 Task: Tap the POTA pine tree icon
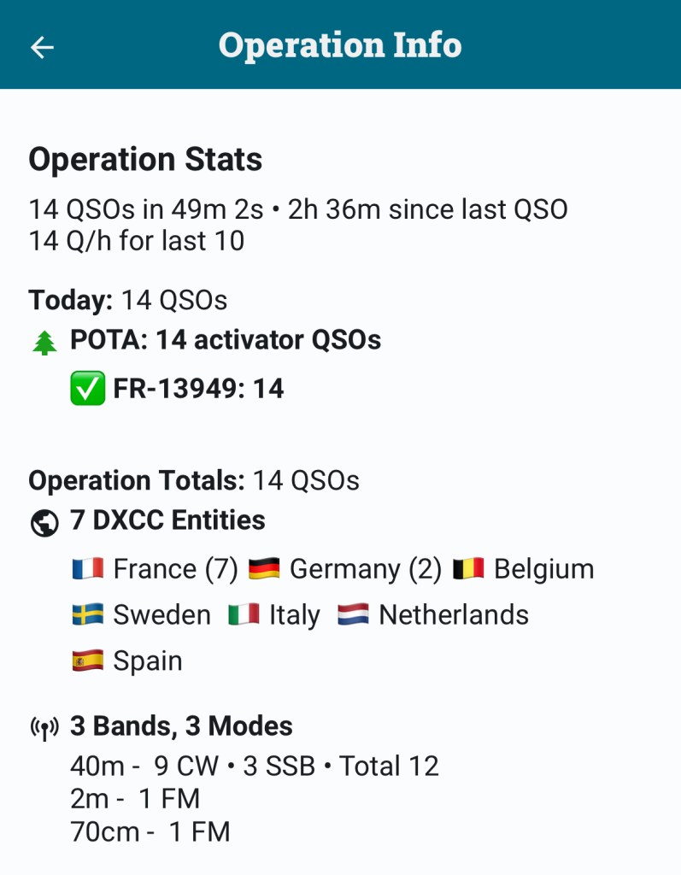click(x=44, y=342)
